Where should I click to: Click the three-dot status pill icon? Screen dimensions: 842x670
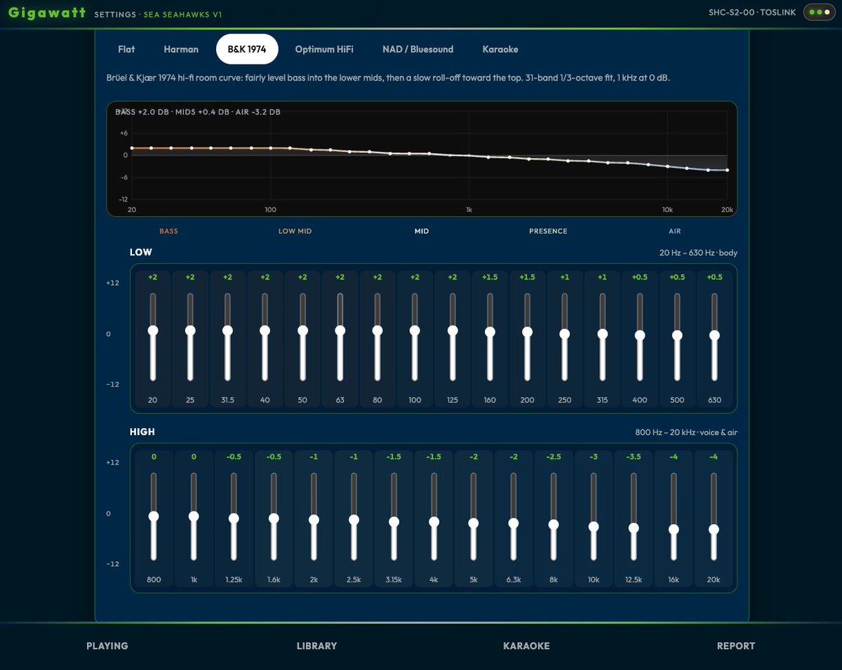[x=819, y=12]
